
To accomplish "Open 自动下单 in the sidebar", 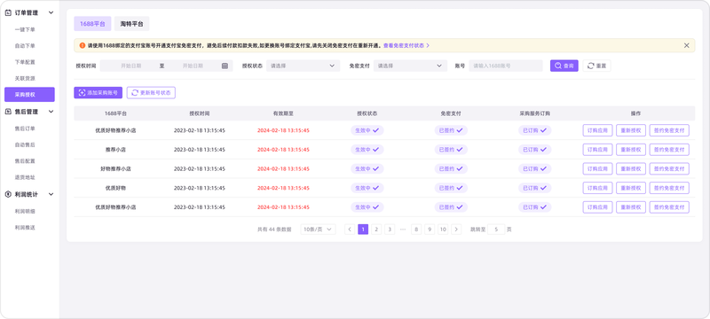I will (25, 46).
